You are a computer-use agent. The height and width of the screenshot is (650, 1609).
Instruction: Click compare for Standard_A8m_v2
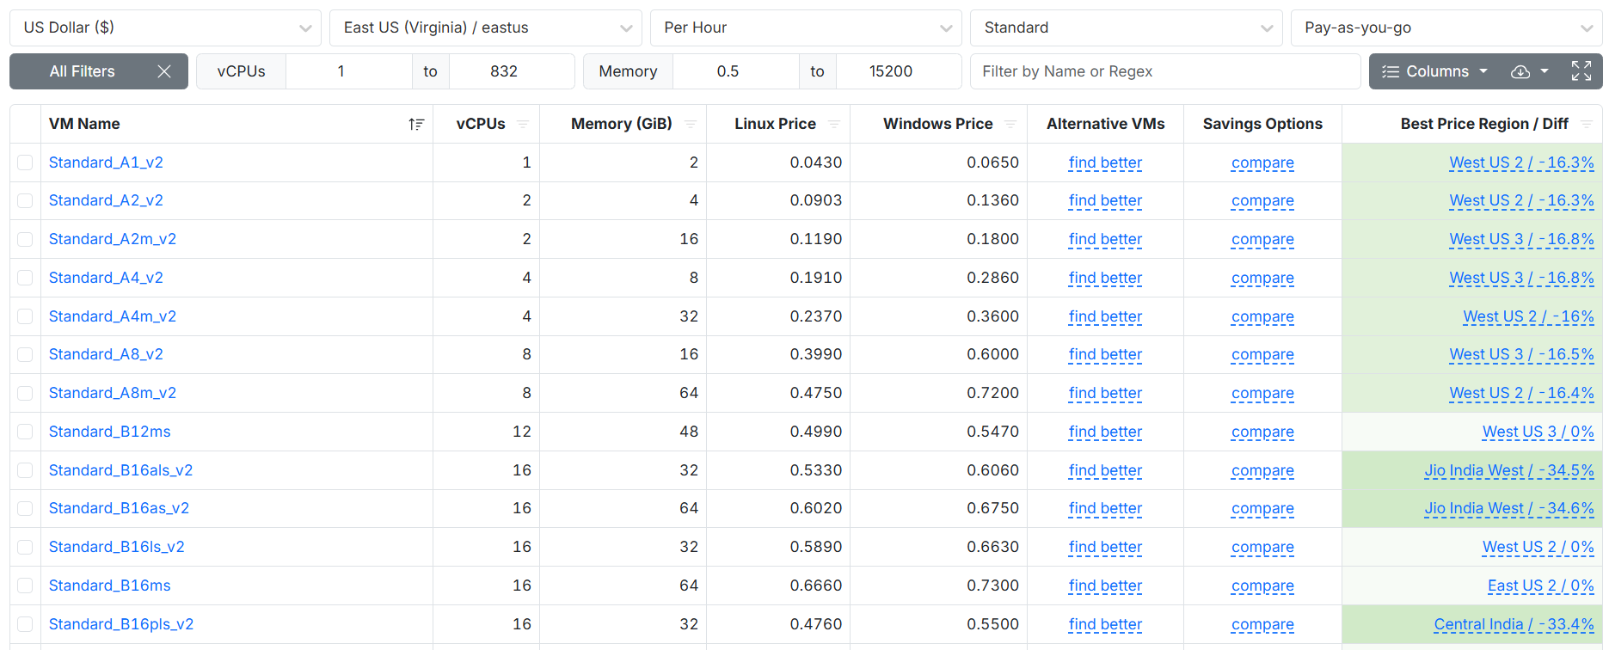(x=1262, y=393)
